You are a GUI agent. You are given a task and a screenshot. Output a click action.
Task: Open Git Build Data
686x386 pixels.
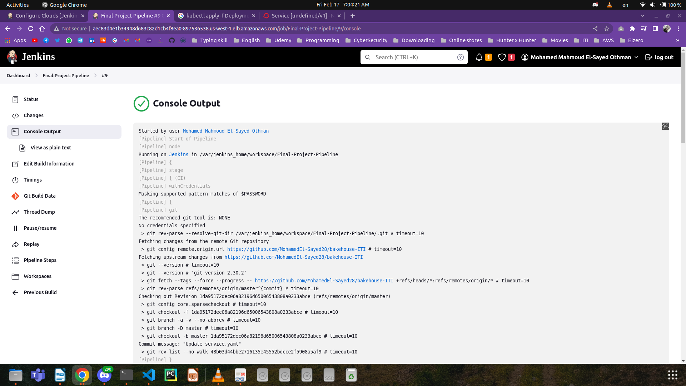(39, 196)
